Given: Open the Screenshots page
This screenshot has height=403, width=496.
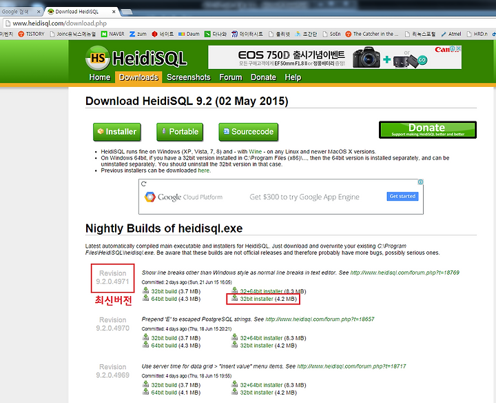Looking at the screenshot, I should (189, 77).
